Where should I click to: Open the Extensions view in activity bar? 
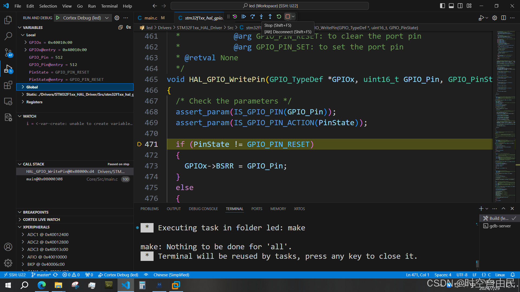[x=8, y=85]
